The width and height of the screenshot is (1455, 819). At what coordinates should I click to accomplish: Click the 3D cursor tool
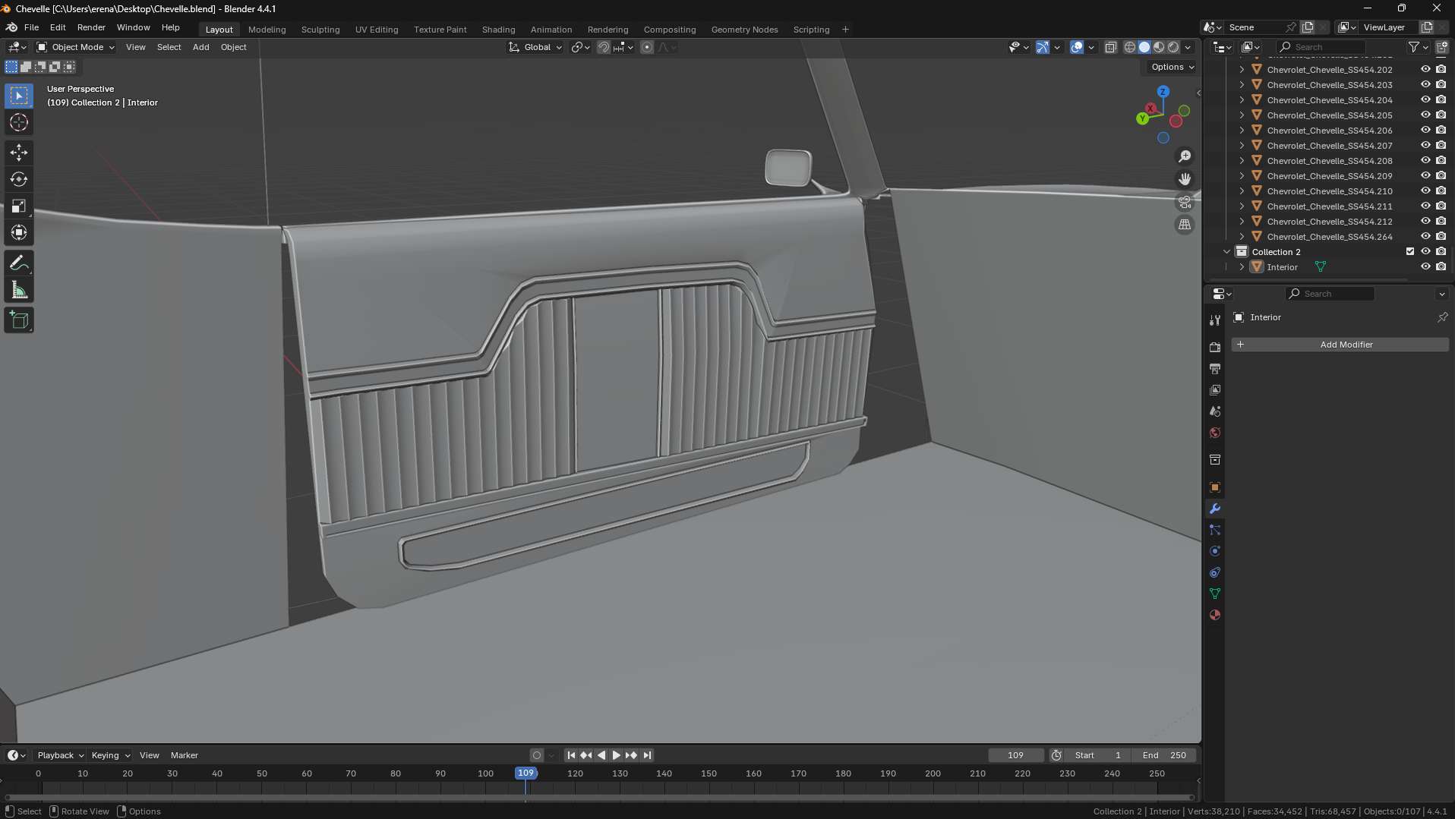pyautogui.click(x=19, y=122)
